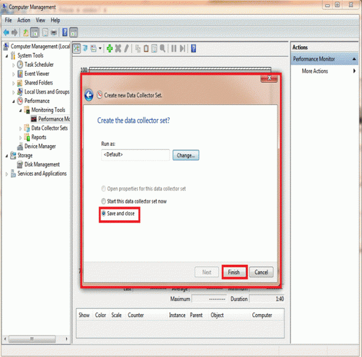
Task: Click the tree scrollbar left arrow
Action: [x=5, y=339]
